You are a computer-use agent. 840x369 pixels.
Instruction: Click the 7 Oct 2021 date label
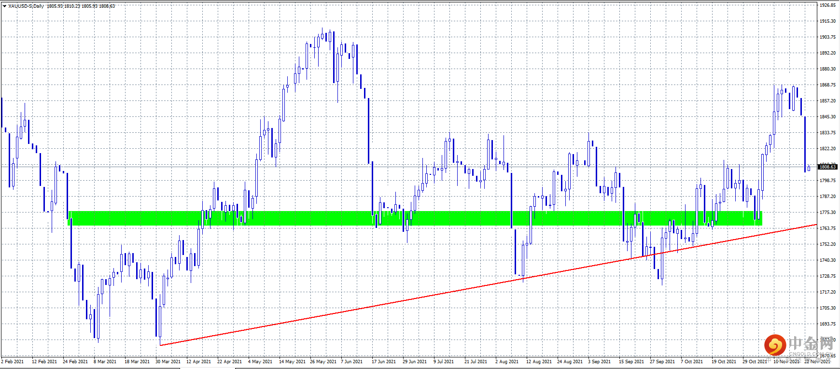pos(692,362)
